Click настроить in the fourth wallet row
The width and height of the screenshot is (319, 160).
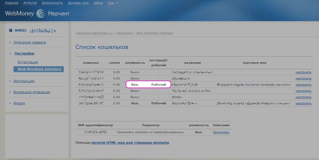tap(303, 91)
